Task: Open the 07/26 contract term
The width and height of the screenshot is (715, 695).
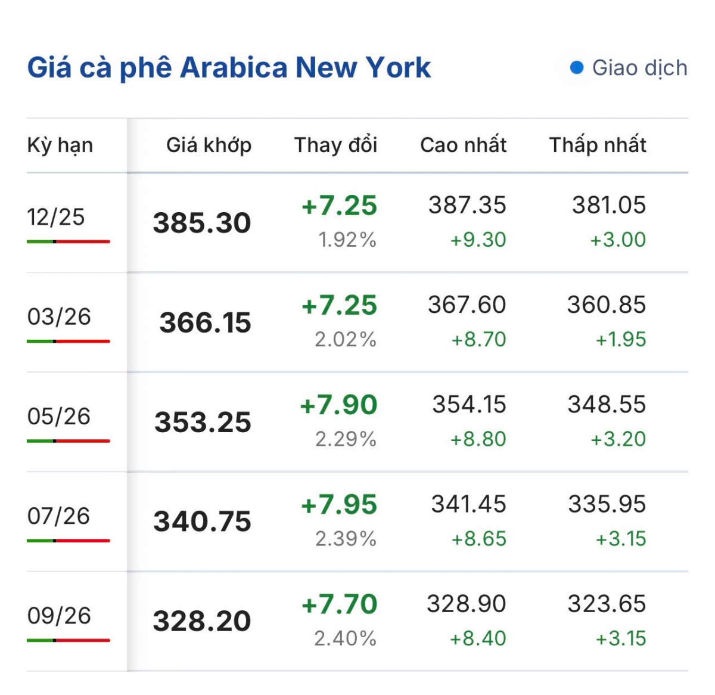Action: coord(58,516)
